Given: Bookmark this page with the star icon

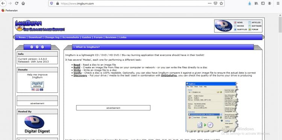Looking at the screenshot, I should pos(221,3).
